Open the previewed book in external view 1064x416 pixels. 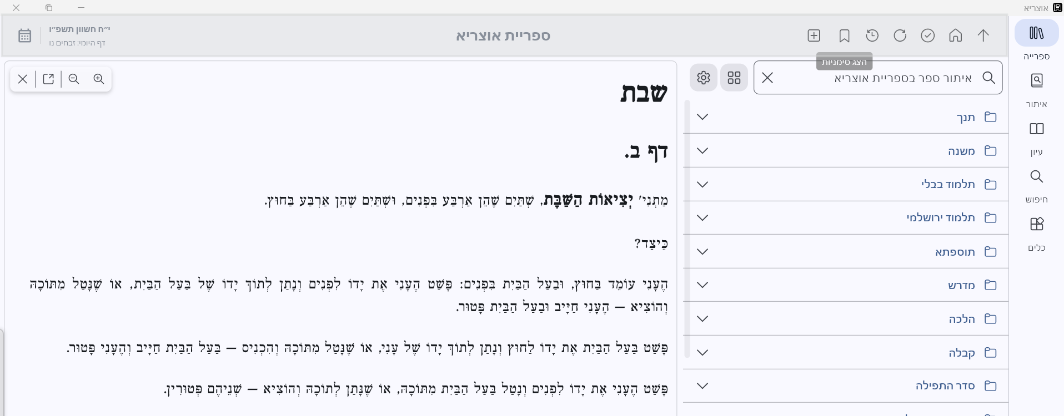(48, 79)
